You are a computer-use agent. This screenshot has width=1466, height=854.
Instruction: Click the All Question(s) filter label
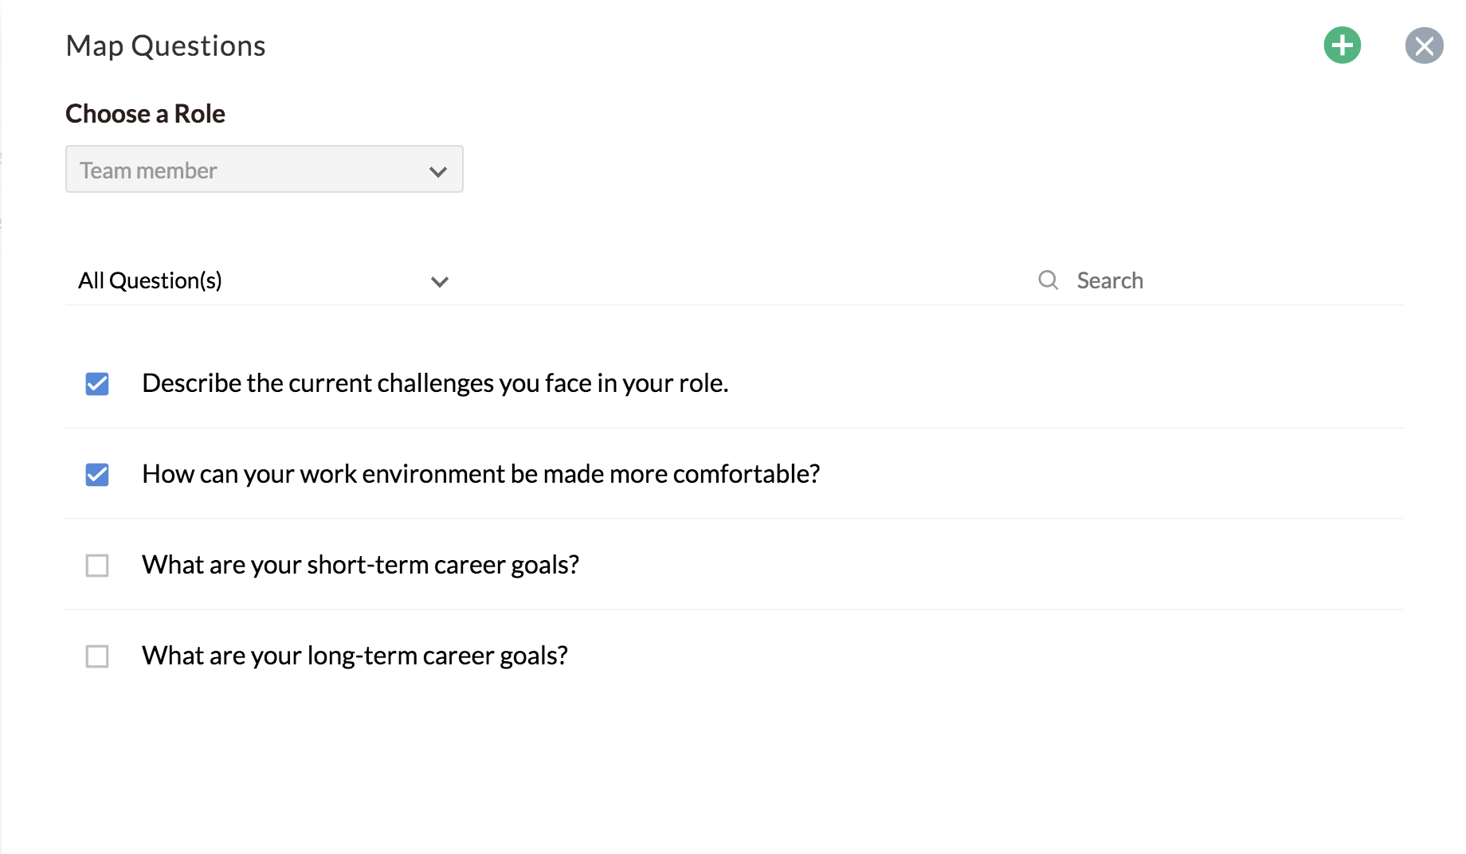coord(150,280)
